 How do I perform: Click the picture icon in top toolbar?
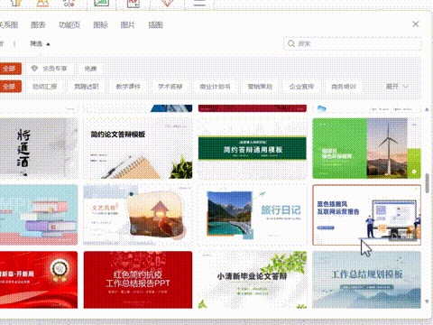tap(101, 3)
